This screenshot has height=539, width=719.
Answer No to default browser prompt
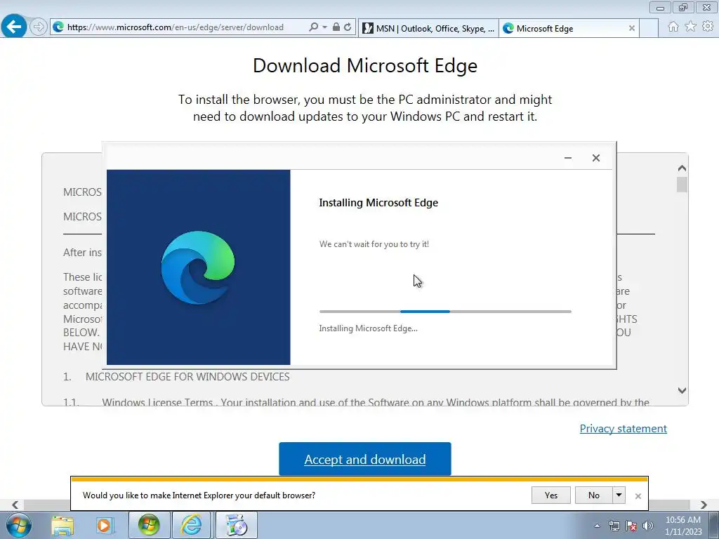click(594, 495)
